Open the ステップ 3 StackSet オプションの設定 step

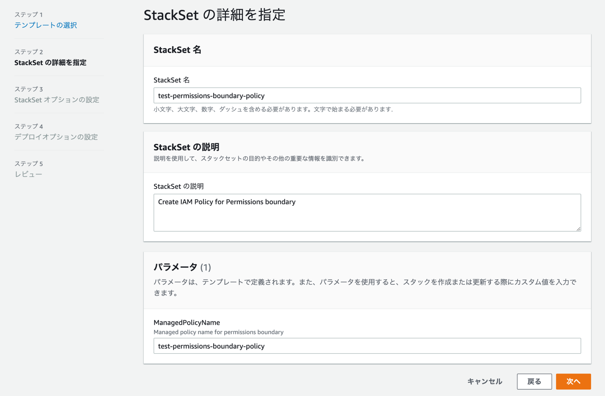(x=57, y=100)
